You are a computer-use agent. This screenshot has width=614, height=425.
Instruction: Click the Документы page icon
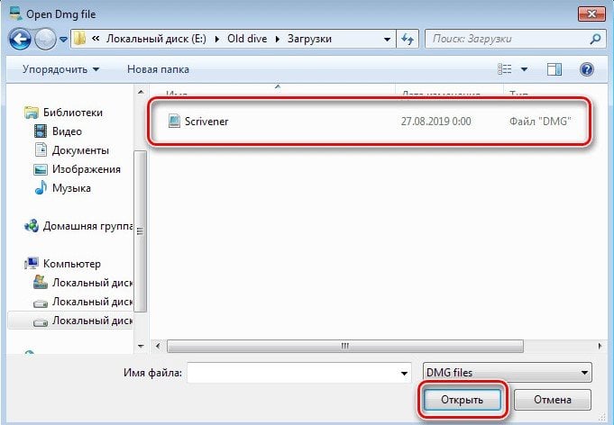[41, 150]
